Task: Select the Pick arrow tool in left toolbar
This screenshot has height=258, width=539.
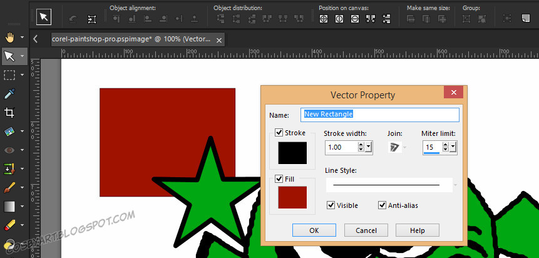Action: (9, 56)
